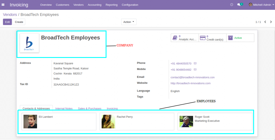Click the 1 / 1 pager counter

258,22
